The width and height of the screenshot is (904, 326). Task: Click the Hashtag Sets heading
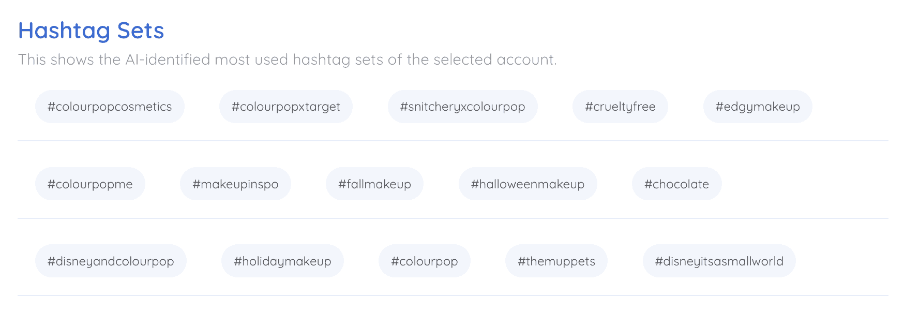pyautogui.click(x=91, y=31)
